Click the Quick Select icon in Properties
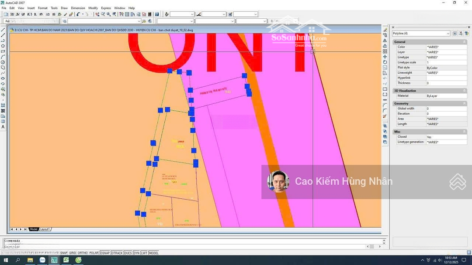Viewport: 472px width, 265px height. click(467, 33)
